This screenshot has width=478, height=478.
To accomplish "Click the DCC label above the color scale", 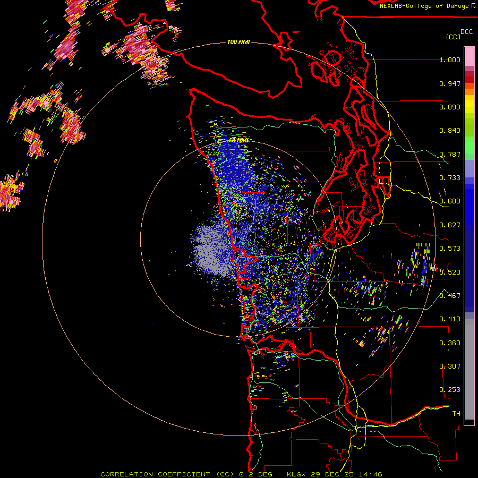I will click(x=467, y=32).
